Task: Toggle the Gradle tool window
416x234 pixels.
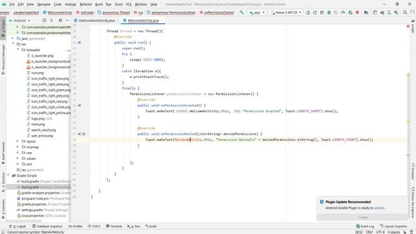Action: pos(413,26)
